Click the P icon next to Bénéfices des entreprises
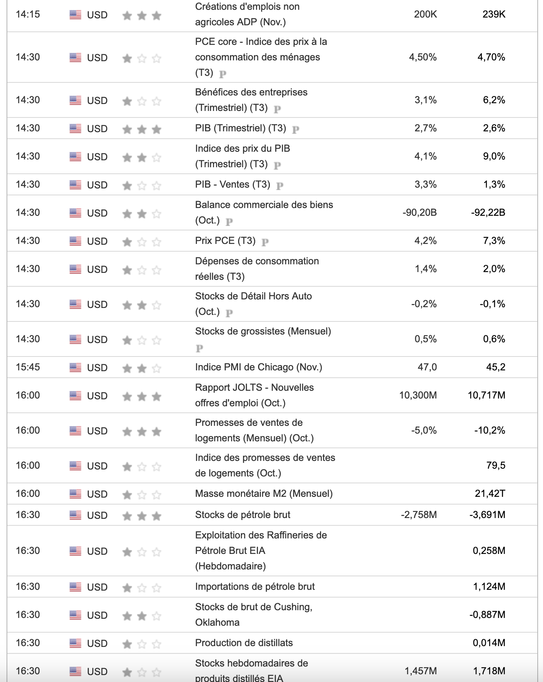Viewport: 543px width, 682px height. pyautogui.click(x=277, y=109)
